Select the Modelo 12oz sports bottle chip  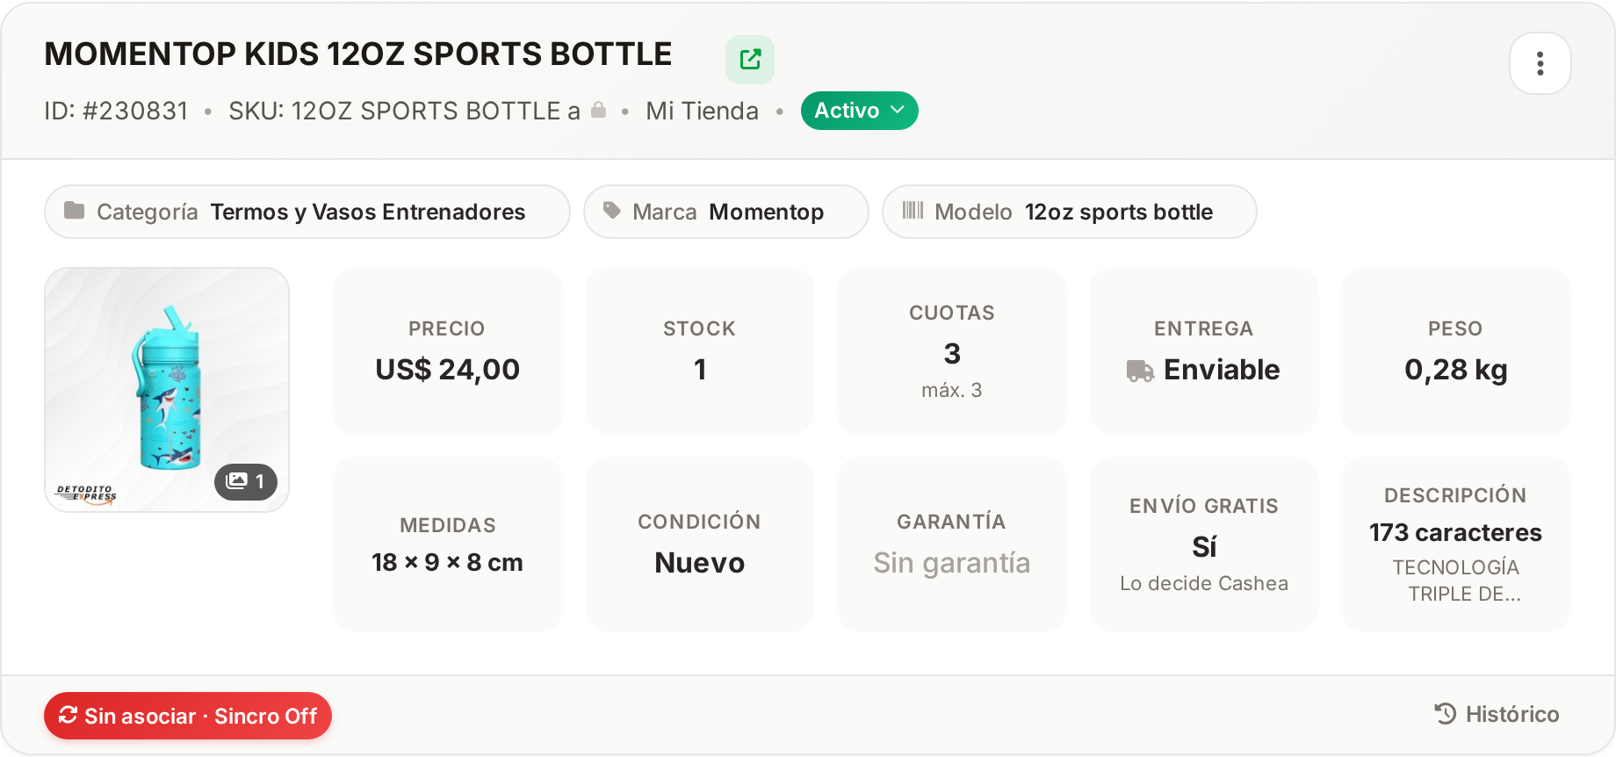point(1070,212)
